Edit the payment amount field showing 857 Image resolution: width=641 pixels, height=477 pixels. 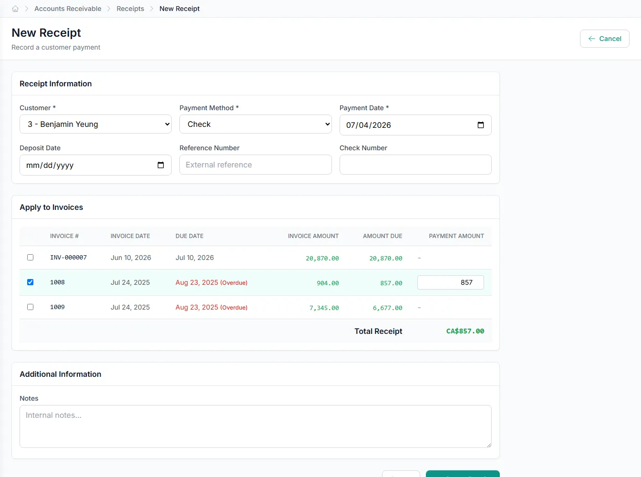click(x=451, y=282)
